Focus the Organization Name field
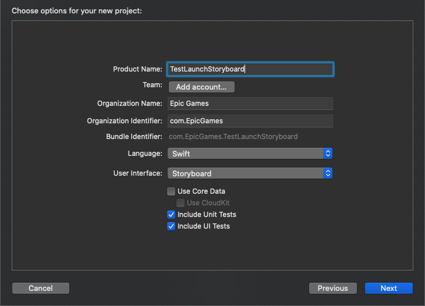425x306 pixels. coord(250,104)
